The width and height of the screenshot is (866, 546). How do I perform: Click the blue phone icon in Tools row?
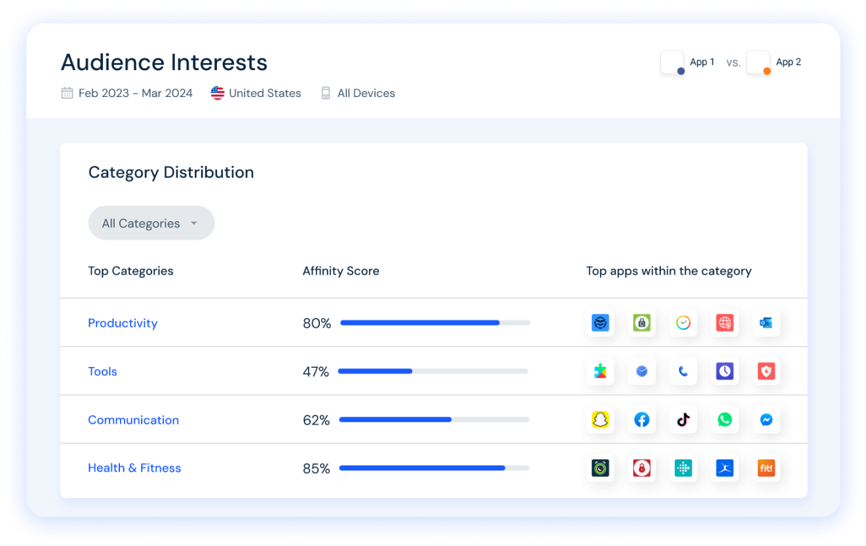(x=684, y=371)
